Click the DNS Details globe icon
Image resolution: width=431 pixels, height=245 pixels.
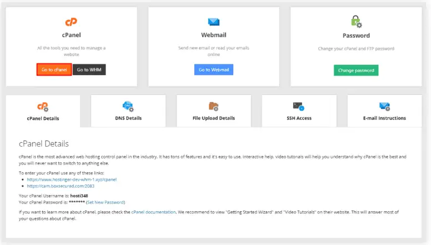coord(128,106)
